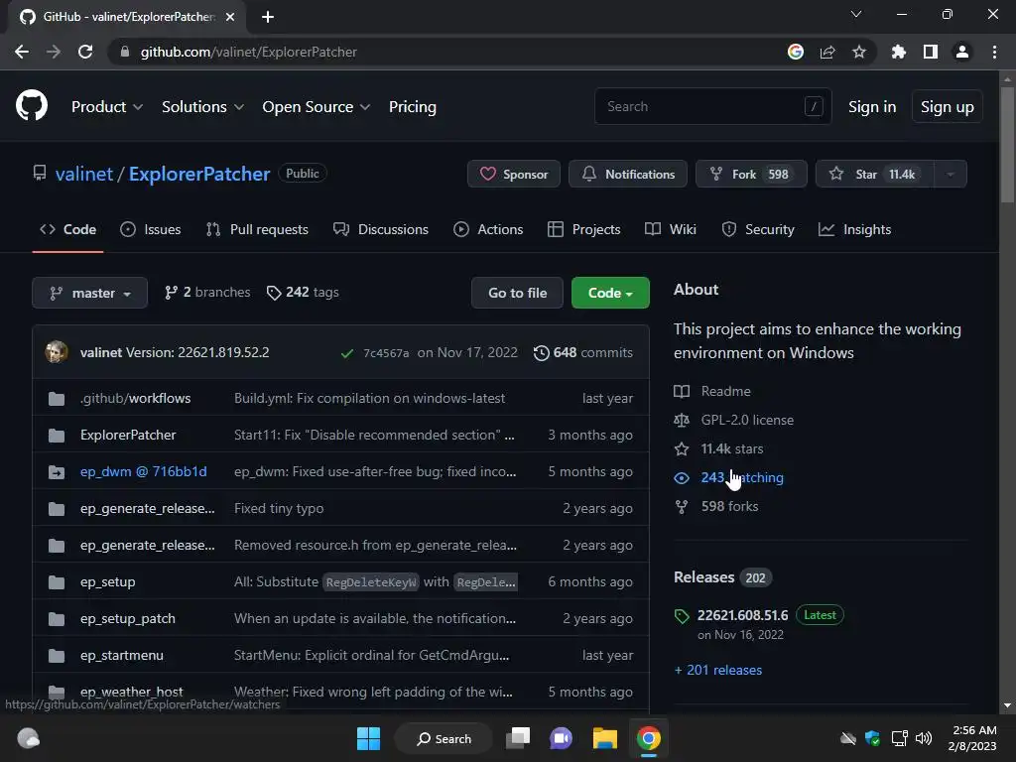View the 2 branches link
Viewport: 1016px width, 762px height.
(207, 293)
